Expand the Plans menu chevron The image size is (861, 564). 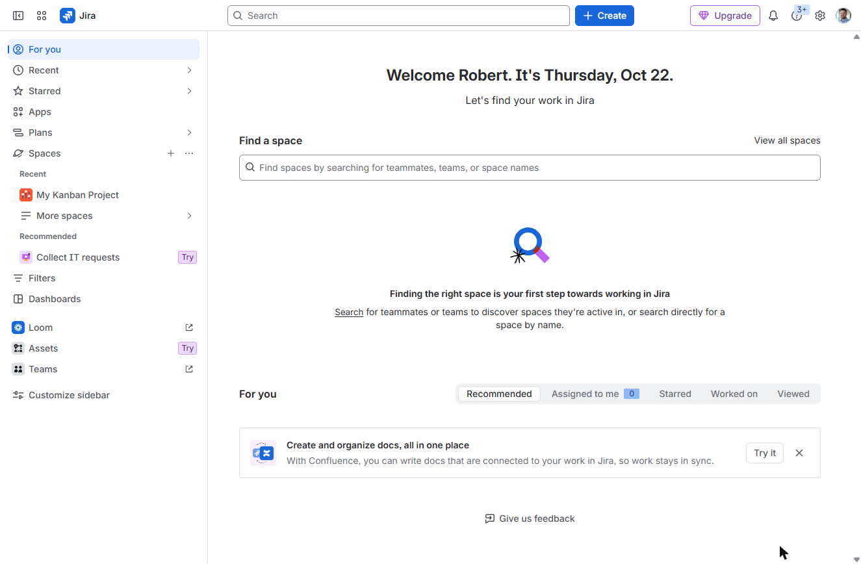pyautogui.click(x=189, y=133)
